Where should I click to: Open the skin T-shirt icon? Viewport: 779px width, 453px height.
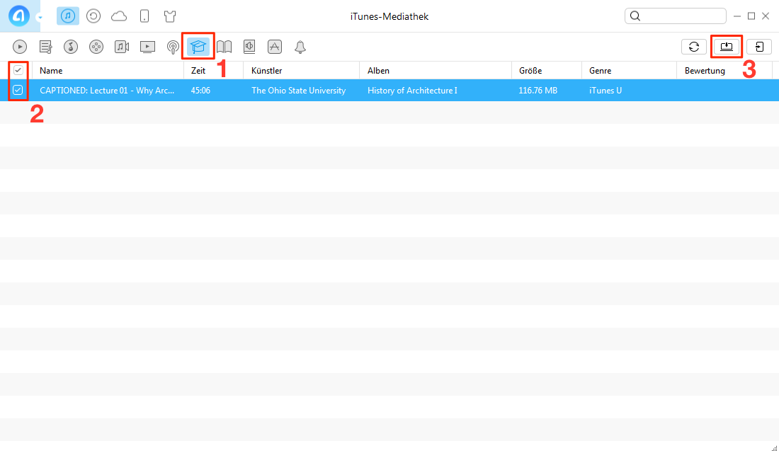170,16
